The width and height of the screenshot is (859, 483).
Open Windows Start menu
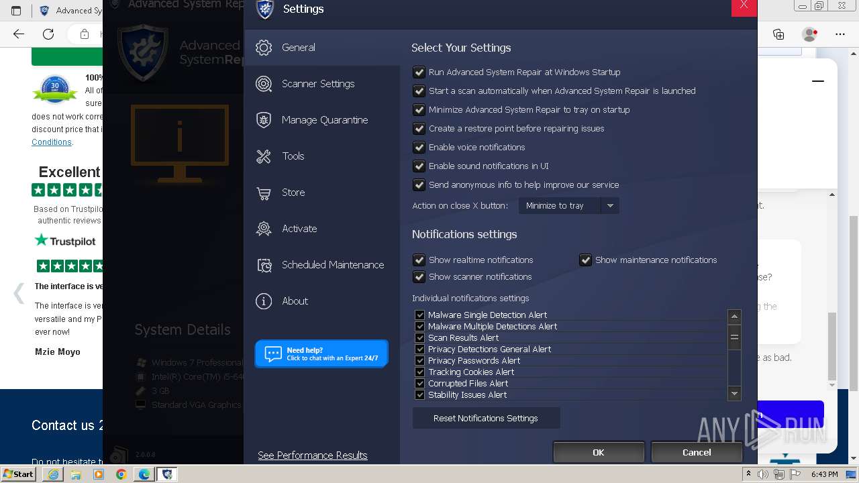19,474
